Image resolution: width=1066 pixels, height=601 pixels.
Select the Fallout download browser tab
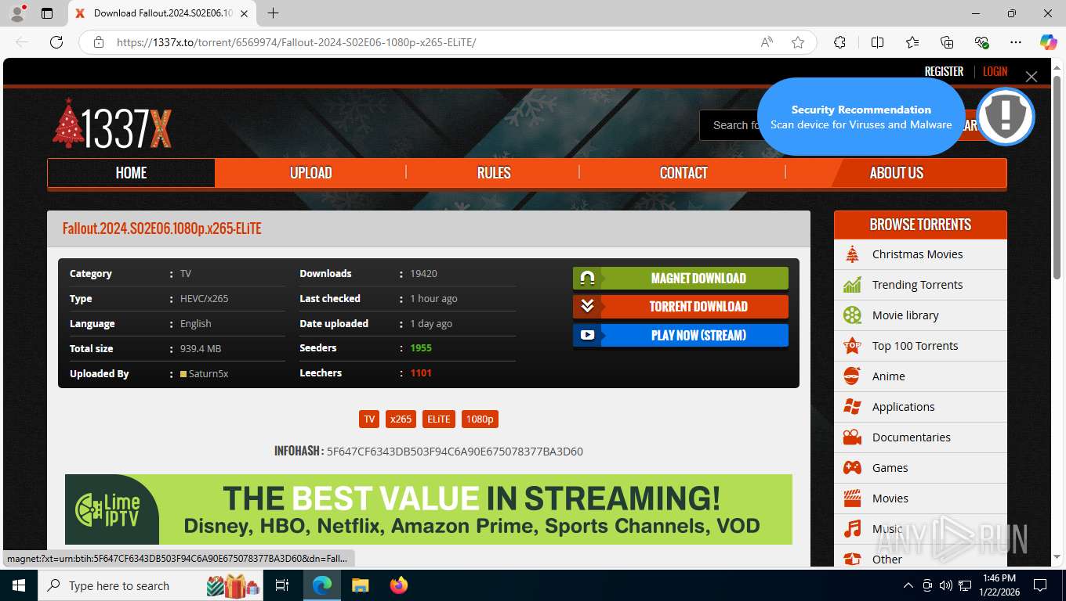(x=161, y=13)
